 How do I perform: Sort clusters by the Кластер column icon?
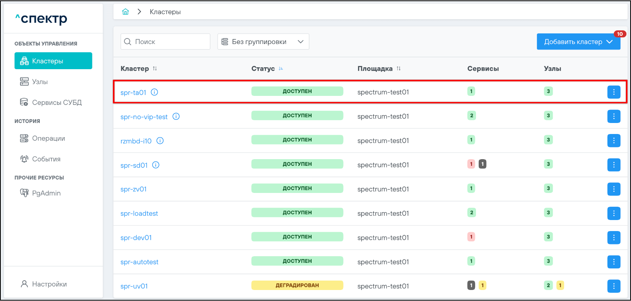[155, 68]
